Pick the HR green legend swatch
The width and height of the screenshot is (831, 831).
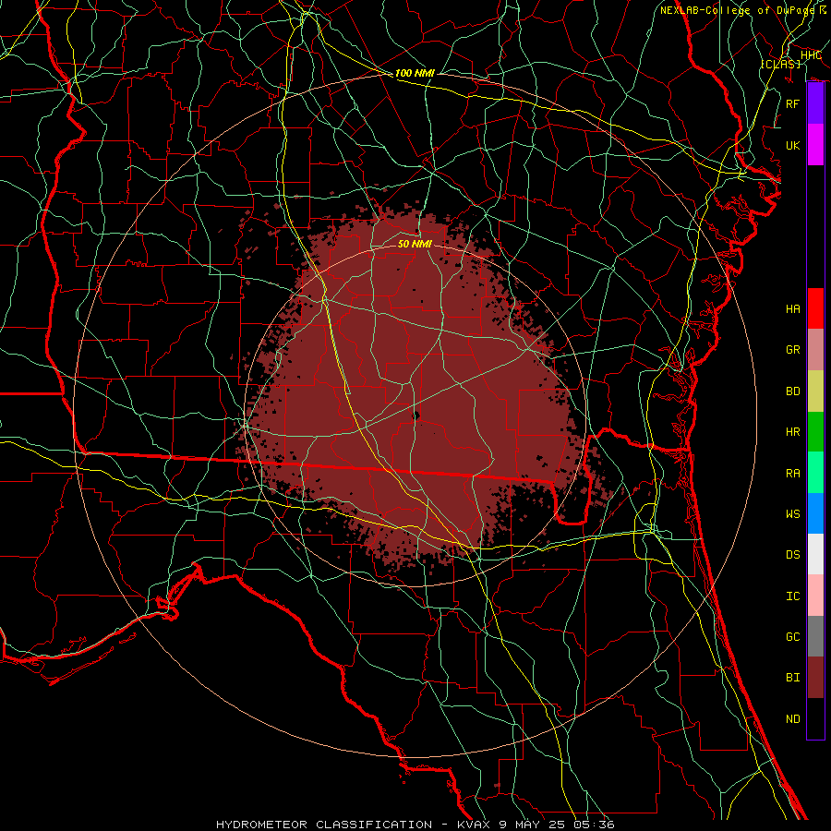815,432
